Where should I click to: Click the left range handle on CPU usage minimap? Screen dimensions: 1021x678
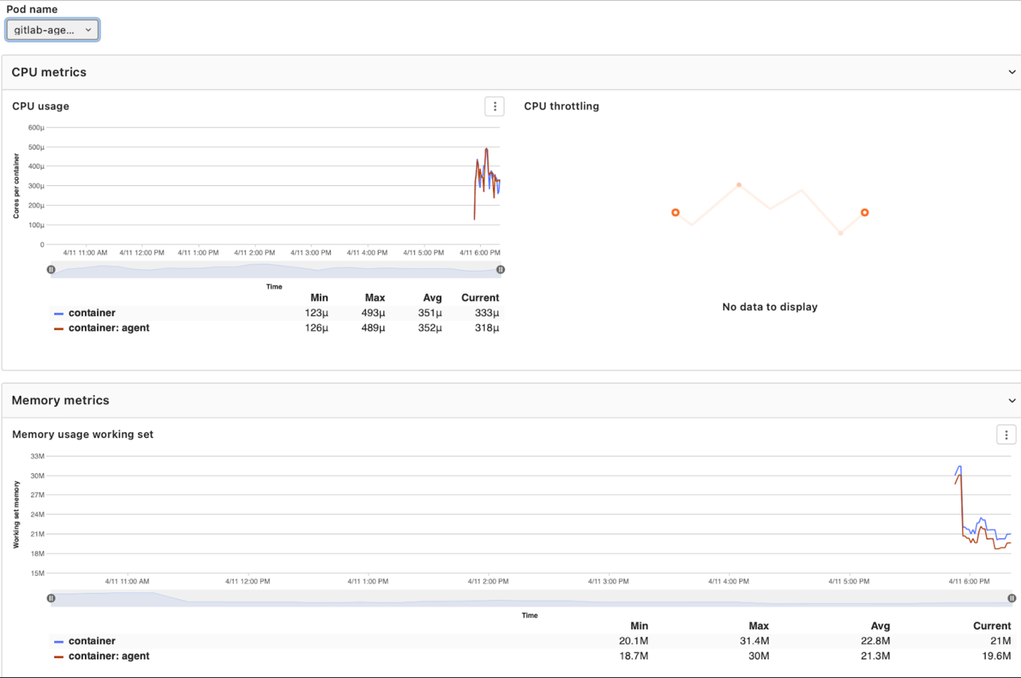[51, 269]
